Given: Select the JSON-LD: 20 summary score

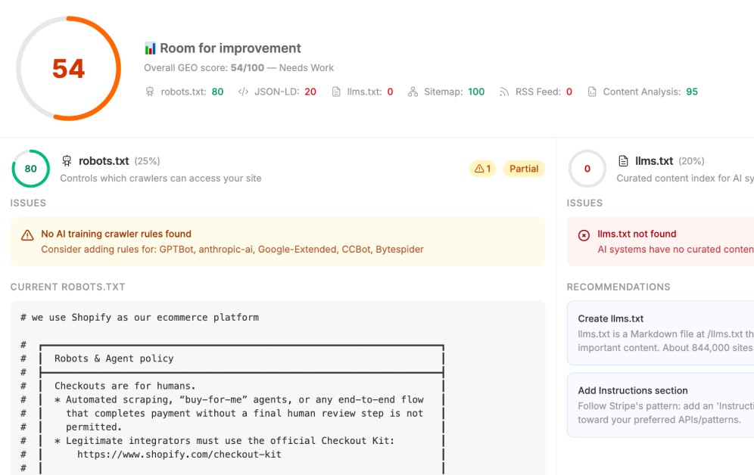Looking at the screenshot, I should 278,92.
